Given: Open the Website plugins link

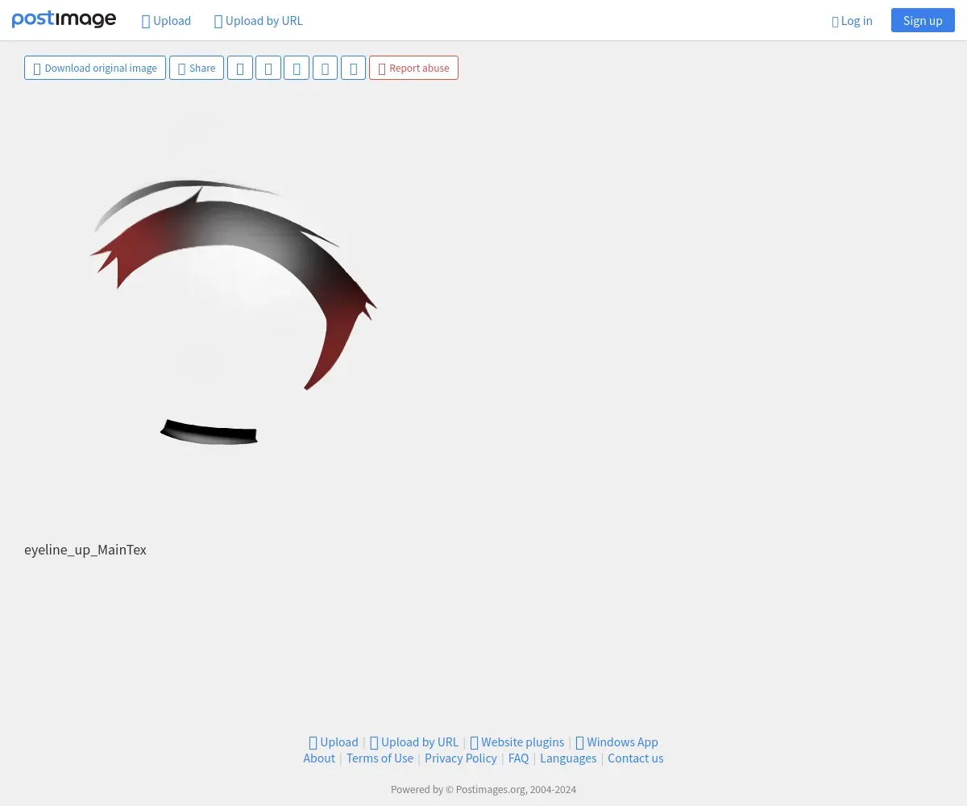Looking at the screenshot, I should click(517, 742).
